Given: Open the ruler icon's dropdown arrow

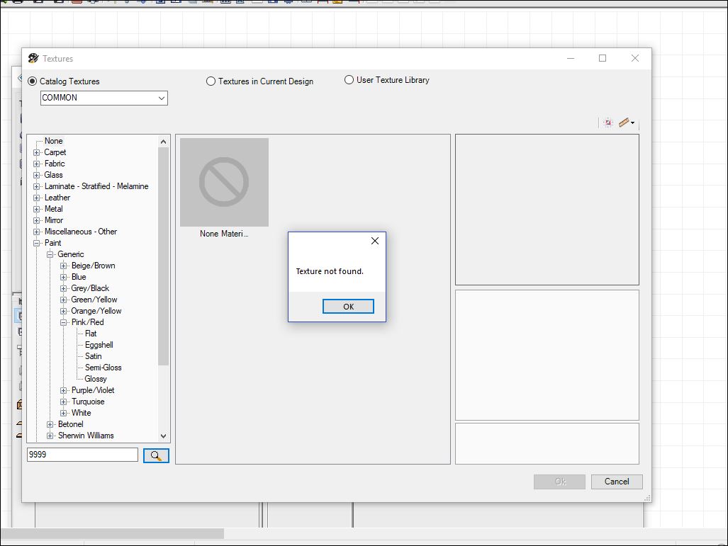Looking at the screenshot, I should coord(632,123).
